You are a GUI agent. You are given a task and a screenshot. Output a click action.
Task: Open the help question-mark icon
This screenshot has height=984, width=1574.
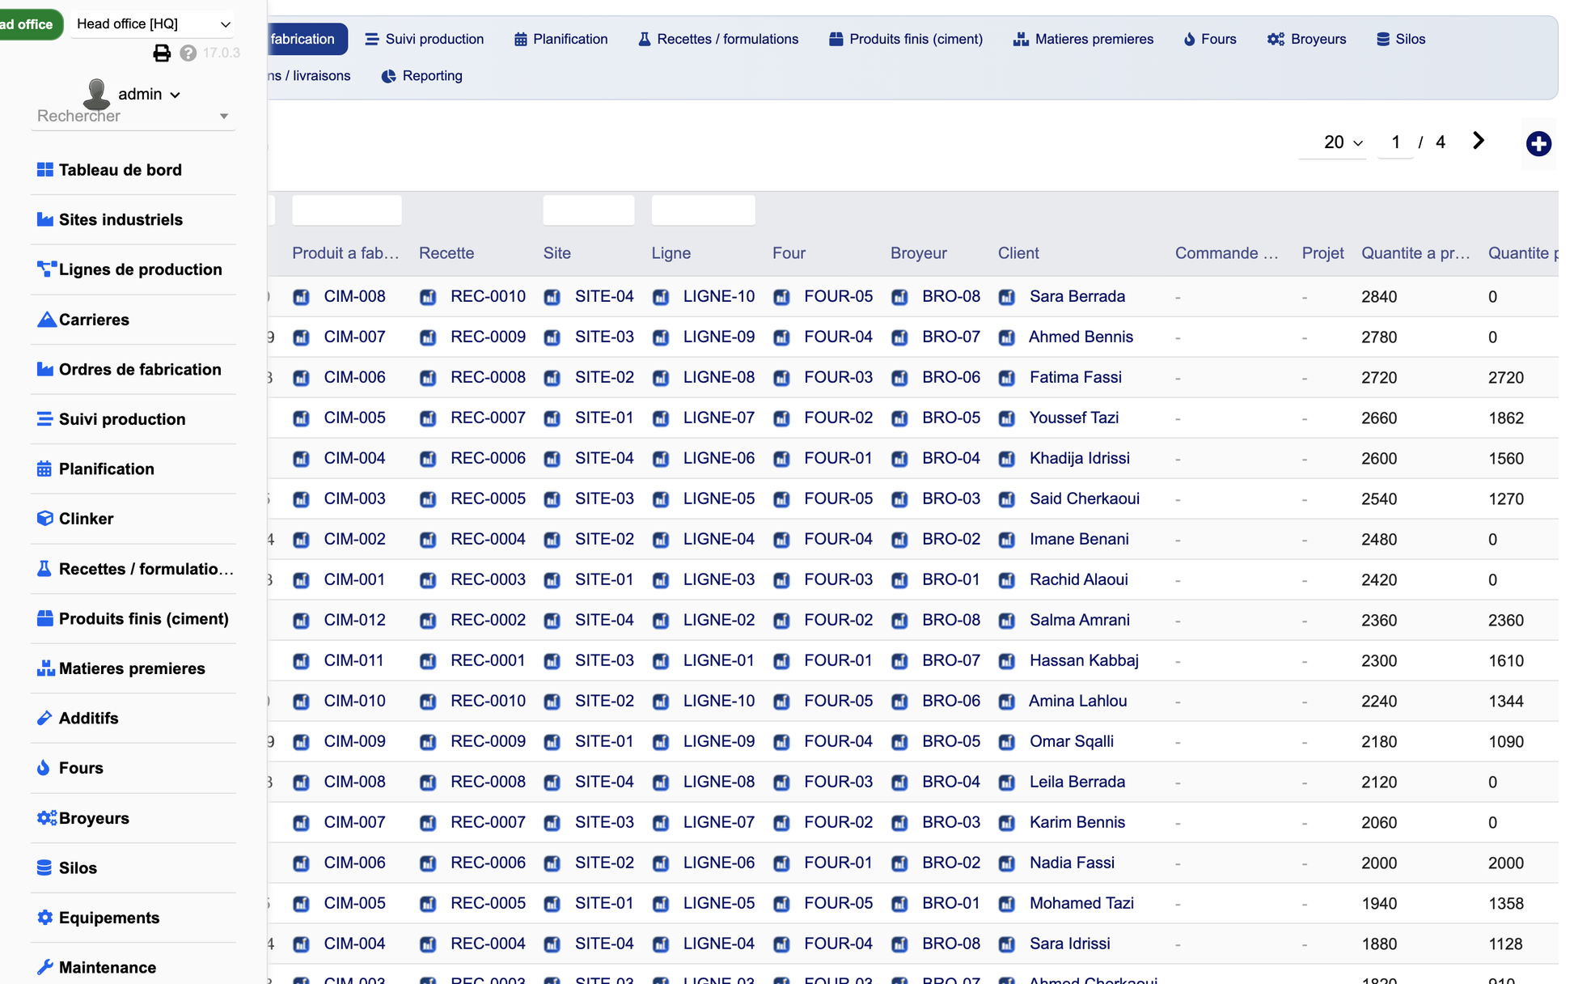(188, 53)
